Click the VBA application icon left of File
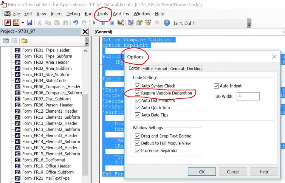The image size is (285, 183). (7, 14)
